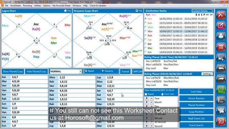Image resolution: width=229 pixels, height=129 pixels.
Task: Click the P dasha level letter
Action: coord(204,15)
